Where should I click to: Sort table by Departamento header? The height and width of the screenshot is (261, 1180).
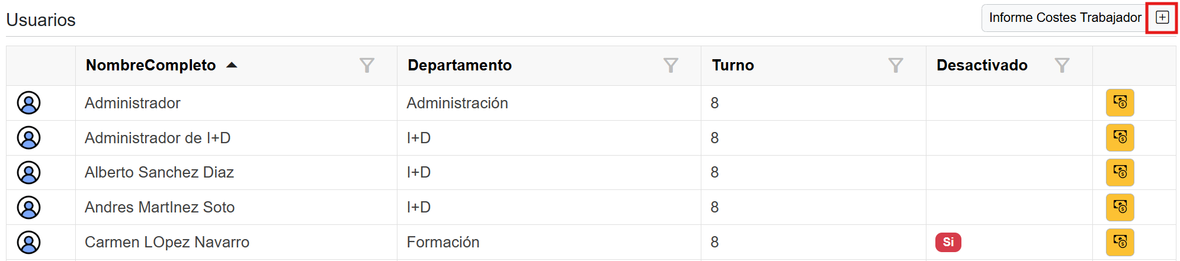click(460, 65)
